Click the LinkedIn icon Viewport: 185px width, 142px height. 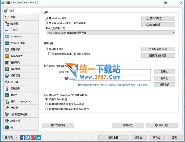38,137
